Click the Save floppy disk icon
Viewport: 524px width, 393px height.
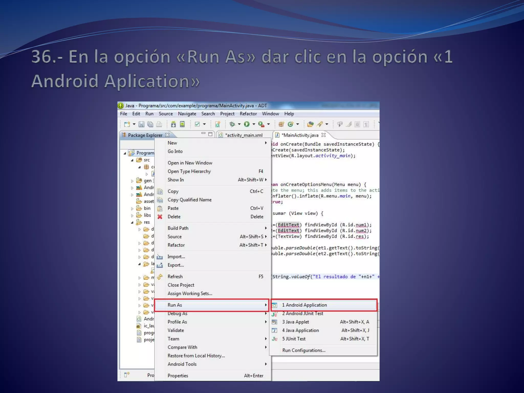141,124
